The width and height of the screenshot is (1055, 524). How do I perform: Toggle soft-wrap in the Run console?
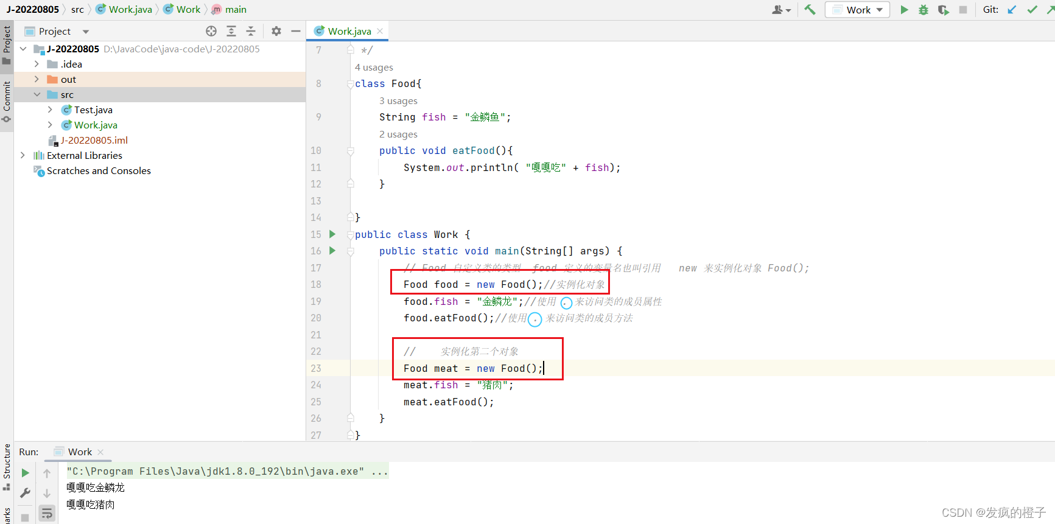coord(47,513)
